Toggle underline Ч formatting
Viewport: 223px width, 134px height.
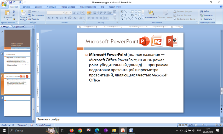[57, 18]
